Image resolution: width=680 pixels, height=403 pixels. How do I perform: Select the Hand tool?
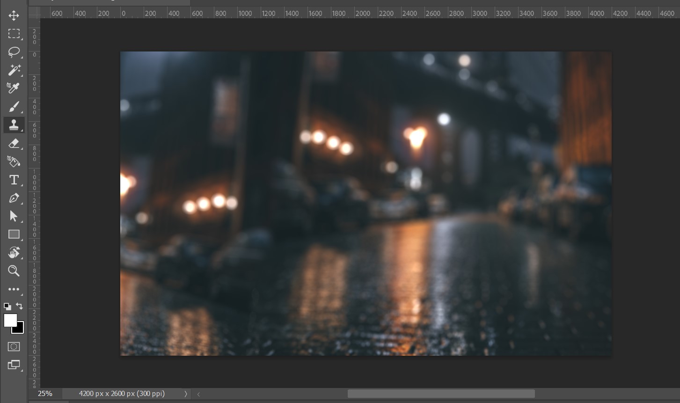[14, 253]
